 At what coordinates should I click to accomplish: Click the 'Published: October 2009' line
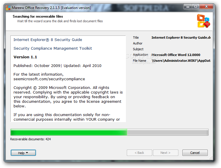(x=57, y=66)
